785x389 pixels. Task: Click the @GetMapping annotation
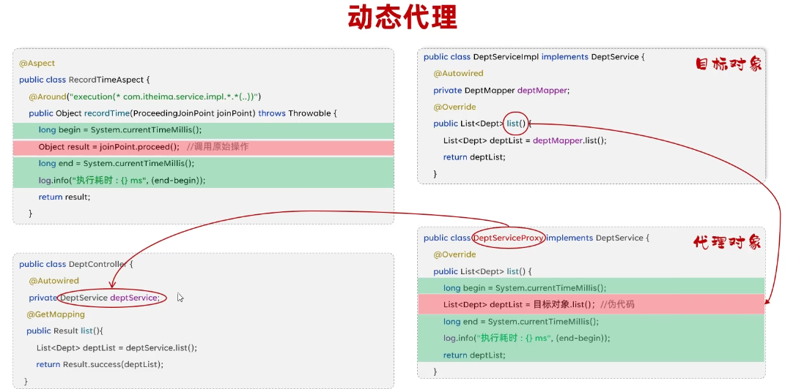[56, 314]
